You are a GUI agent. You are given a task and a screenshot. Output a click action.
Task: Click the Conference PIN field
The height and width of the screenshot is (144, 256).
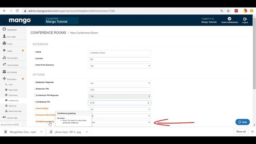(x=120, y=103)
